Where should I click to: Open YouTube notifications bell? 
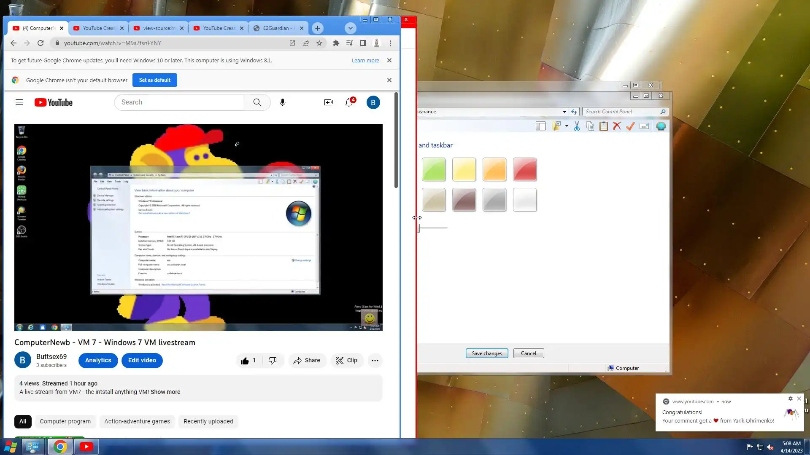click(x=349, y=102)
